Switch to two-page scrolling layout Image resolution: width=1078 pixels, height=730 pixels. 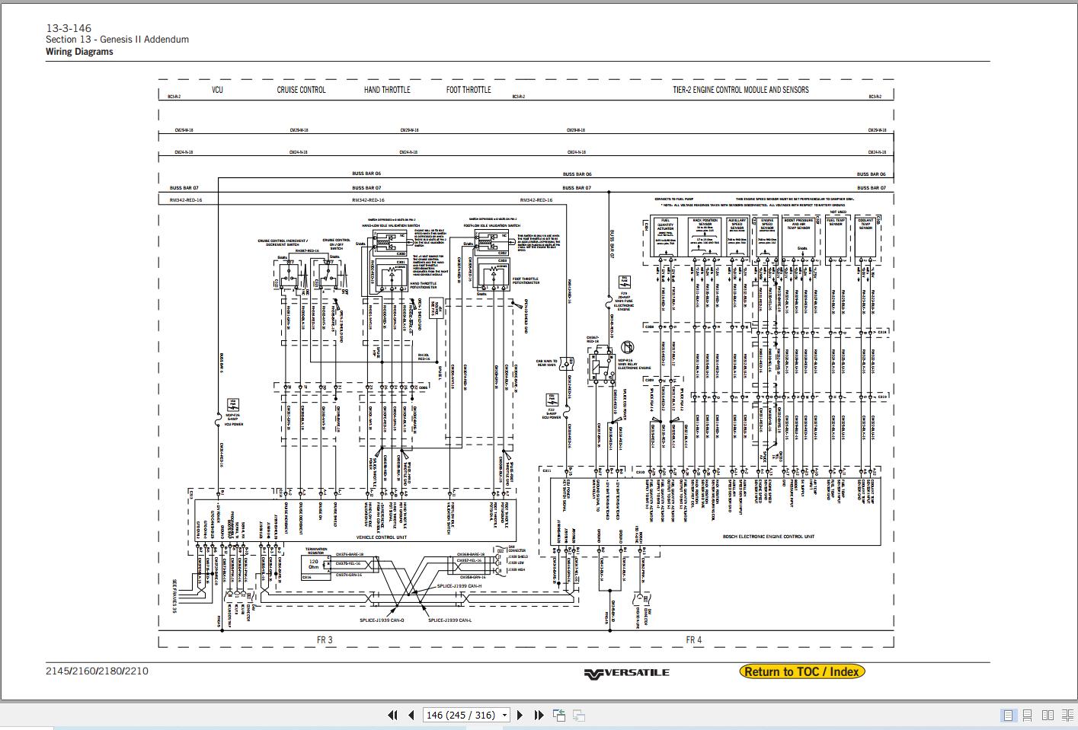tap(1066, 715)
